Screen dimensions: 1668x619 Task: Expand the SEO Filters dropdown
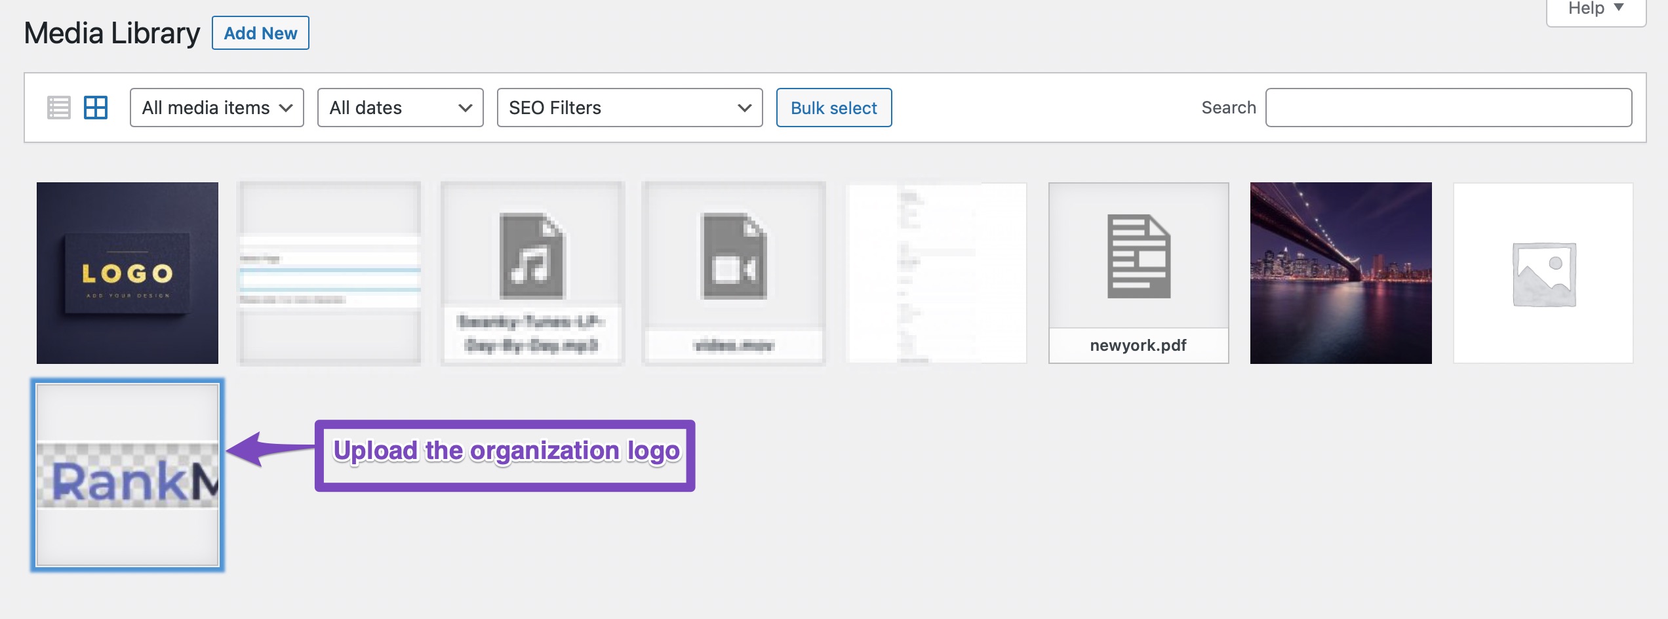click(630, 108)
